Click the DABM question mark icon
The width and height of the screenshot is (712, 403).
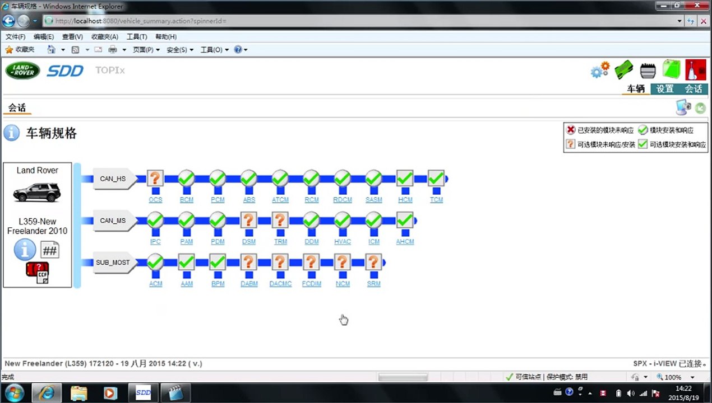point(249,263)
